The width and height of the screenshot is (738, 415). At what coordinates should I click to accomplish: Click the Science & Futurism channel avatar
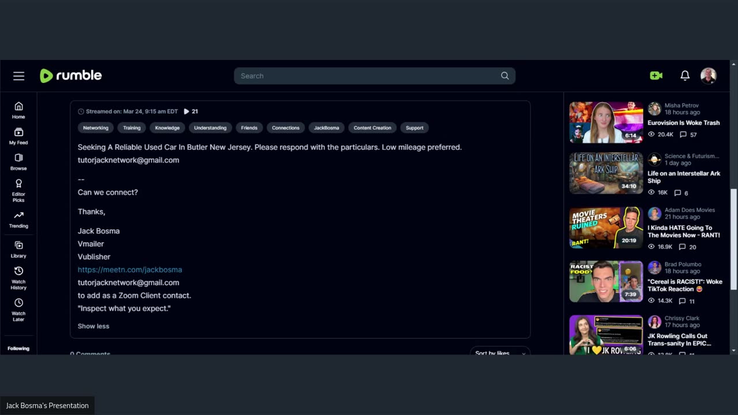[x=654, y=160]
